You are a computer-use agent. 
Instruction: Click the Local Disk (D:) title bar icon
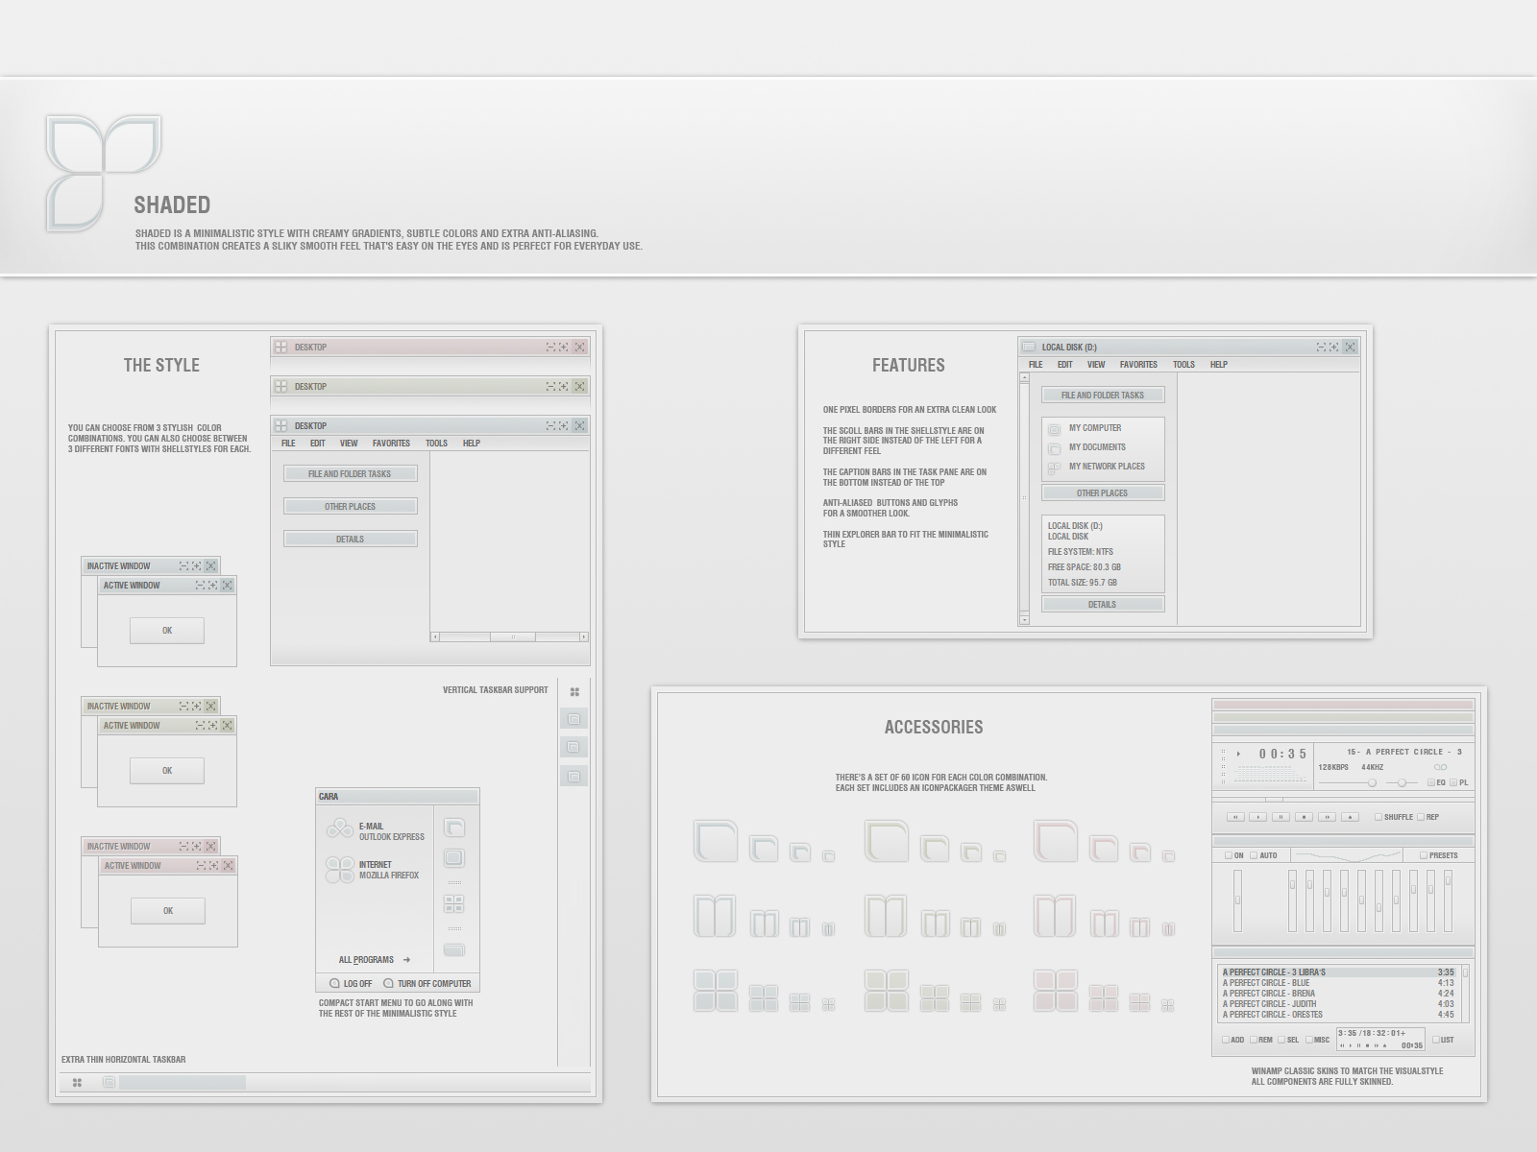pos(1029,347)
